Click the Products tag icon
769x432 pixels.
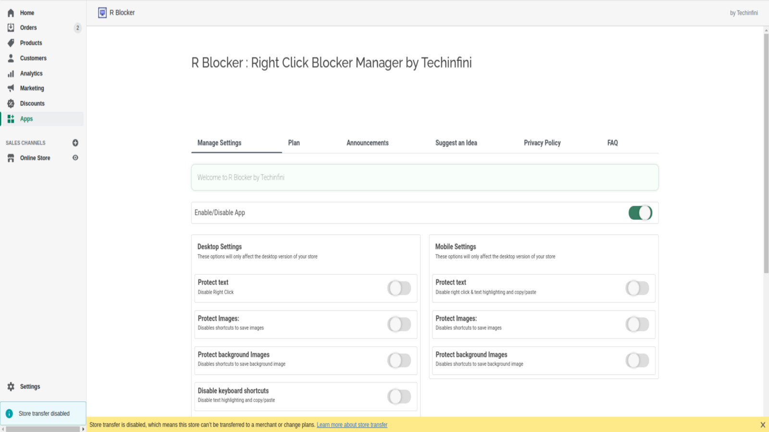[x=11, y=43]
